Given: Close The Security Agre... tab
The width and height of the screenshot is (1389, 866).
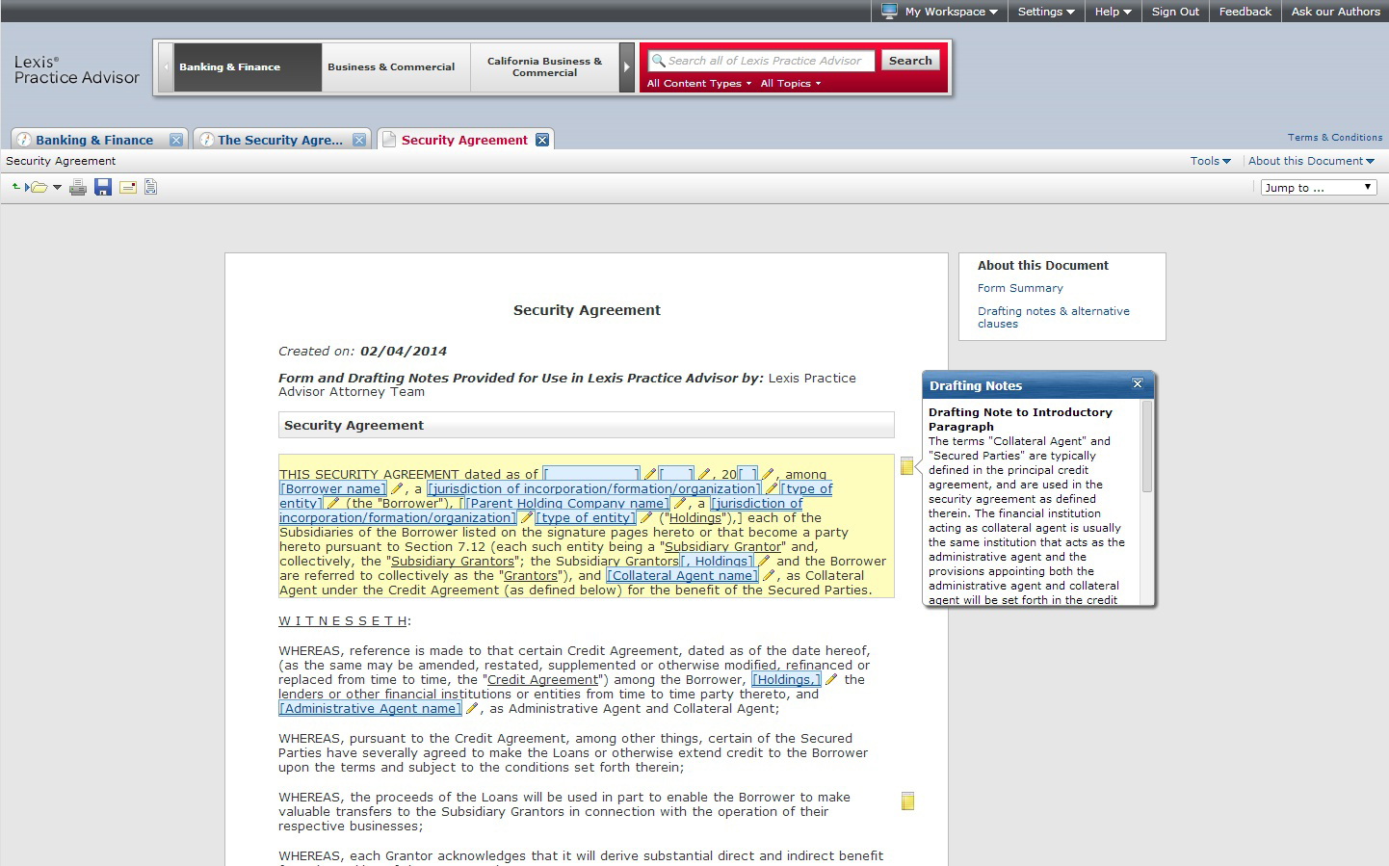Looking at the screenshot, I should (x=359, y=140).
